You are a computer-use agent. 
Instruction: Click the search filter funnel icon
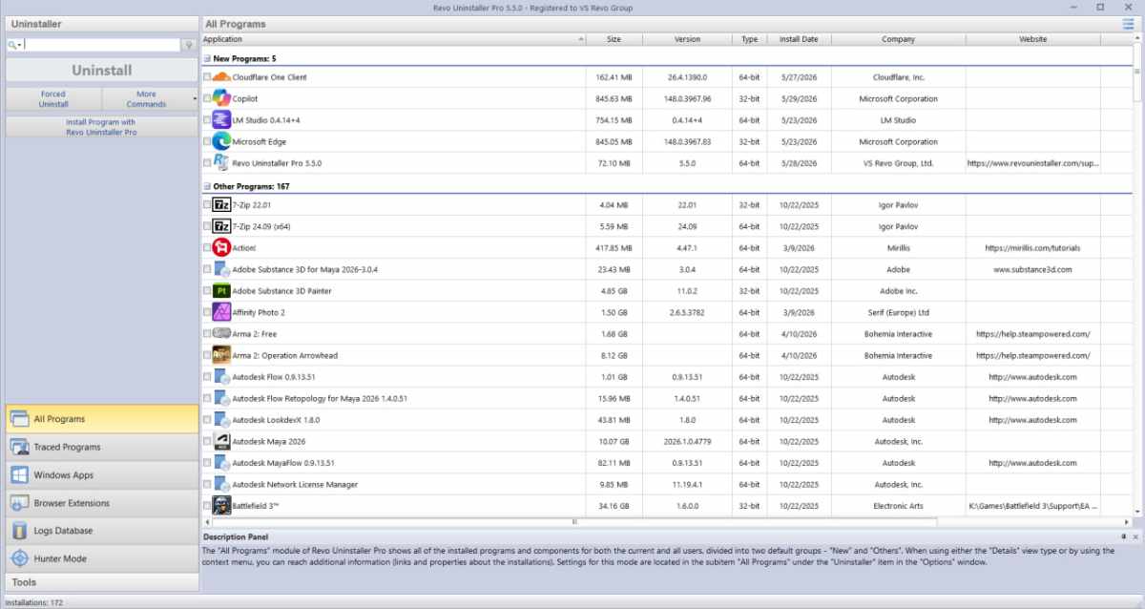(189, 45)
